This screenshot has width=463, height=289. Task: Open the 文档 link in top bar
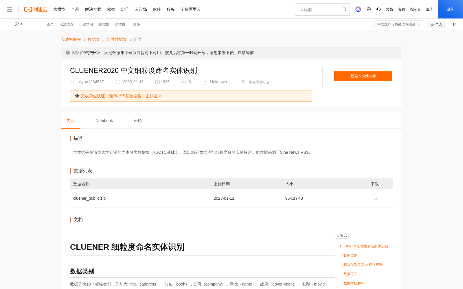[389, 9]
